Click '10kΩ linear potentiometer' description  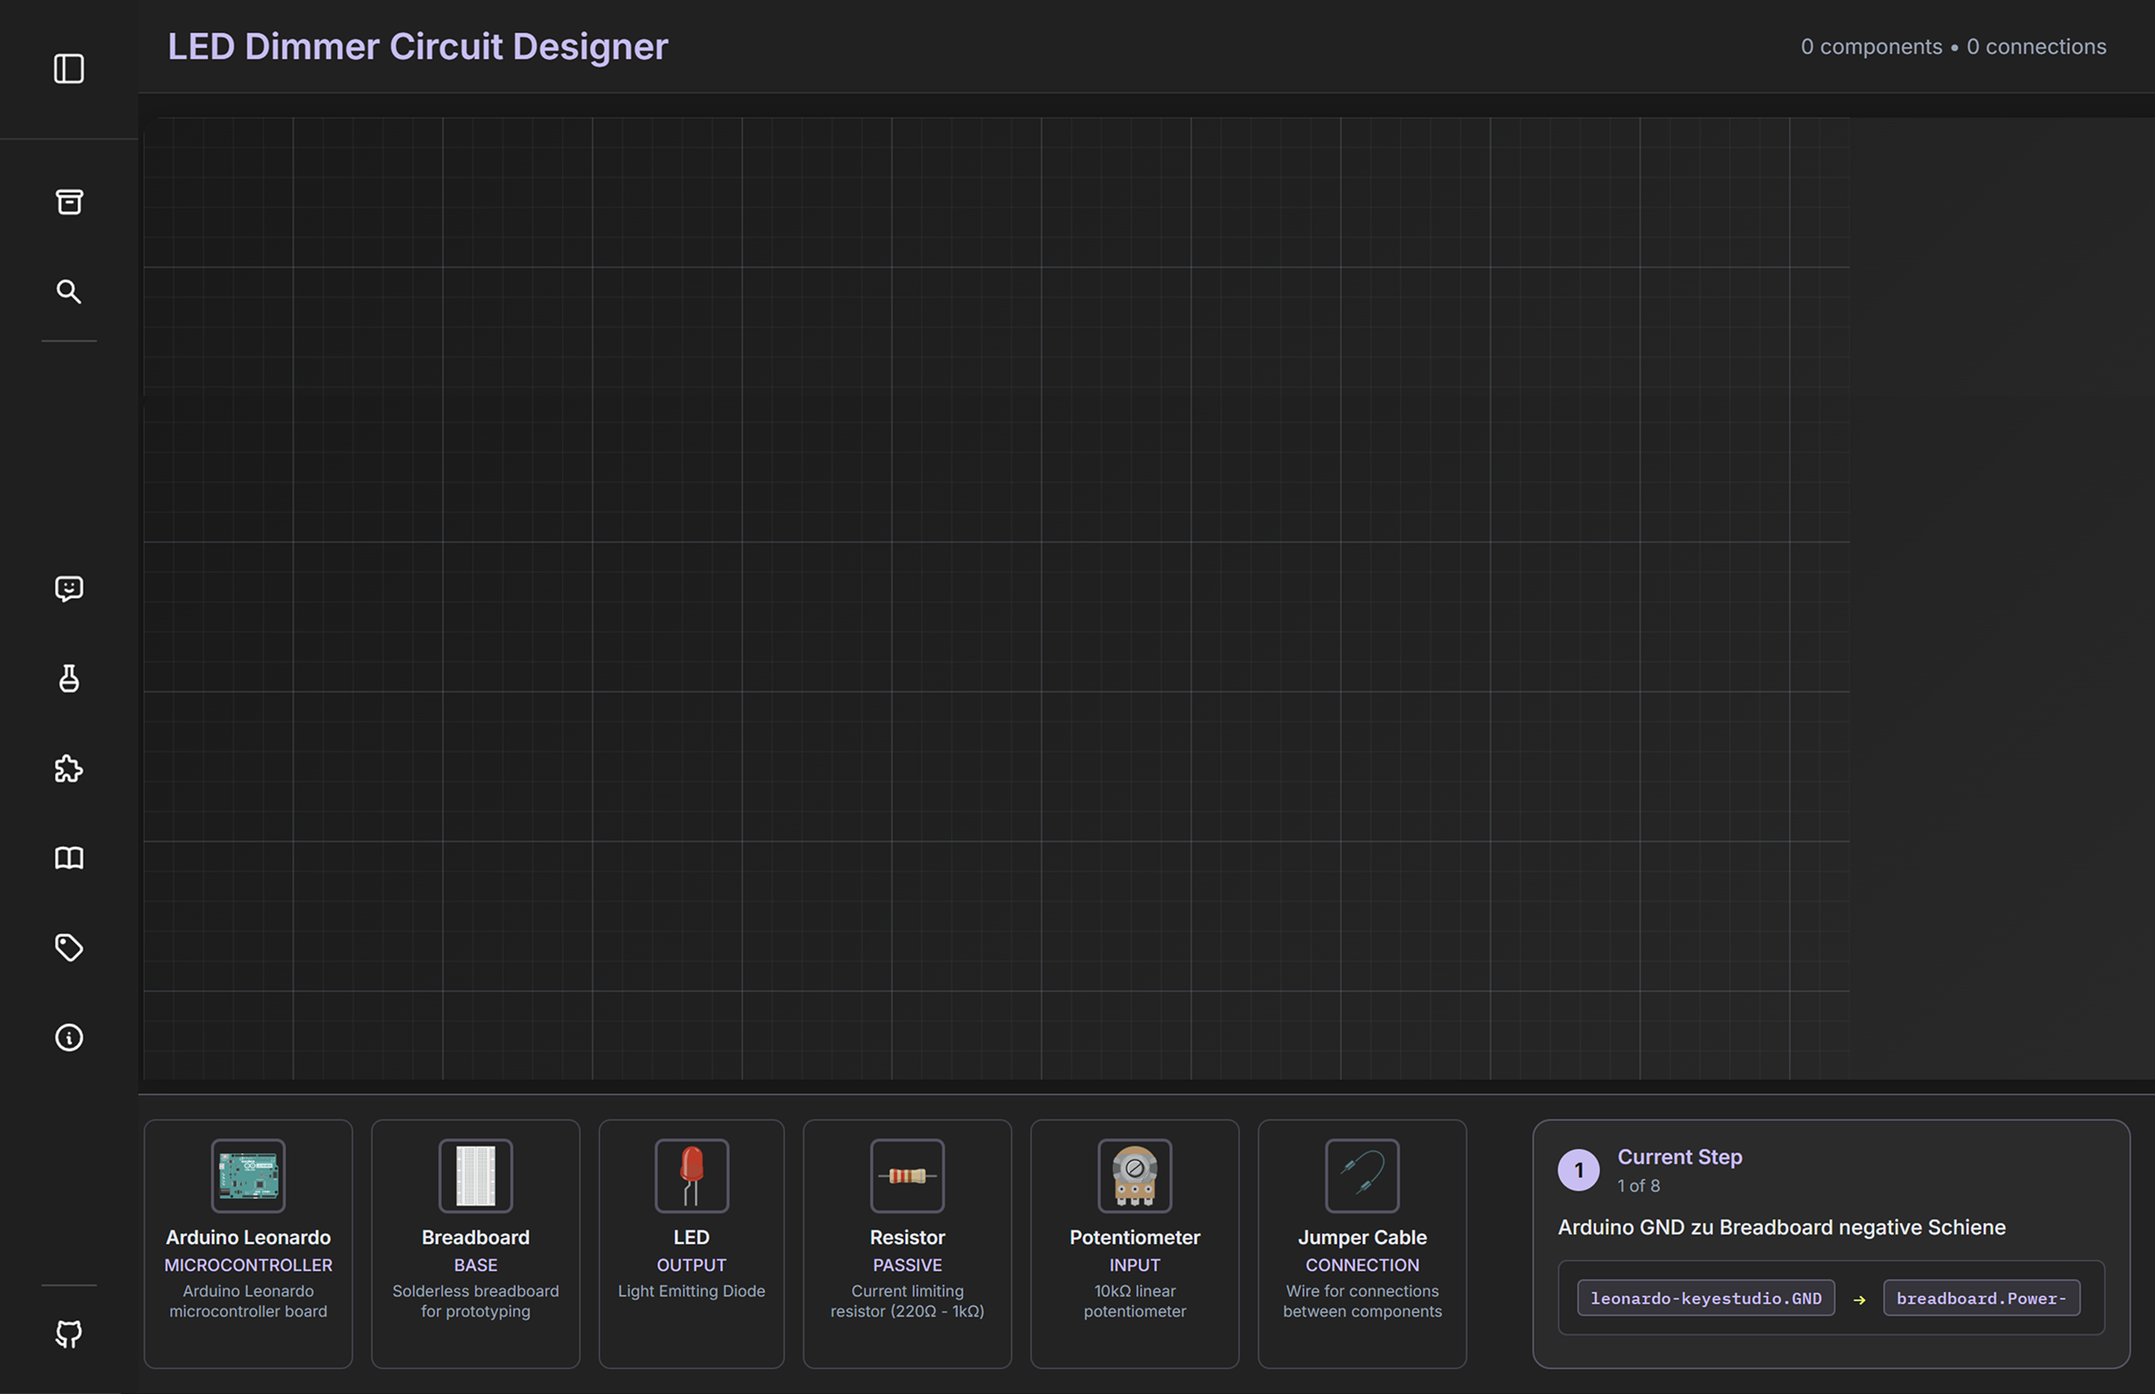coord(1134,1301)
